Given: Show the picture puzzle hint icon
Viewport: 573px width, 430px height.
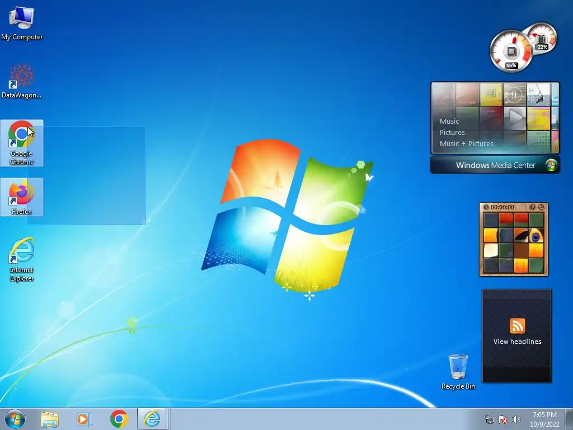Looking at the screenshot, I should tap(533, 207).
